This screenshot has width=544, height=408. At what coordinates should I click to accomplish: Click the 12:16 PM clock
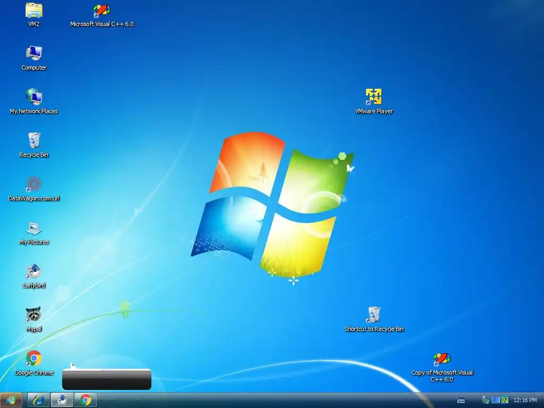click(525, 401)
